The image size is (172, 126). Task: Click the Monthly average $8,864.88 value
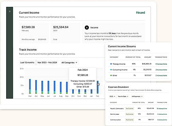point(42,39)
